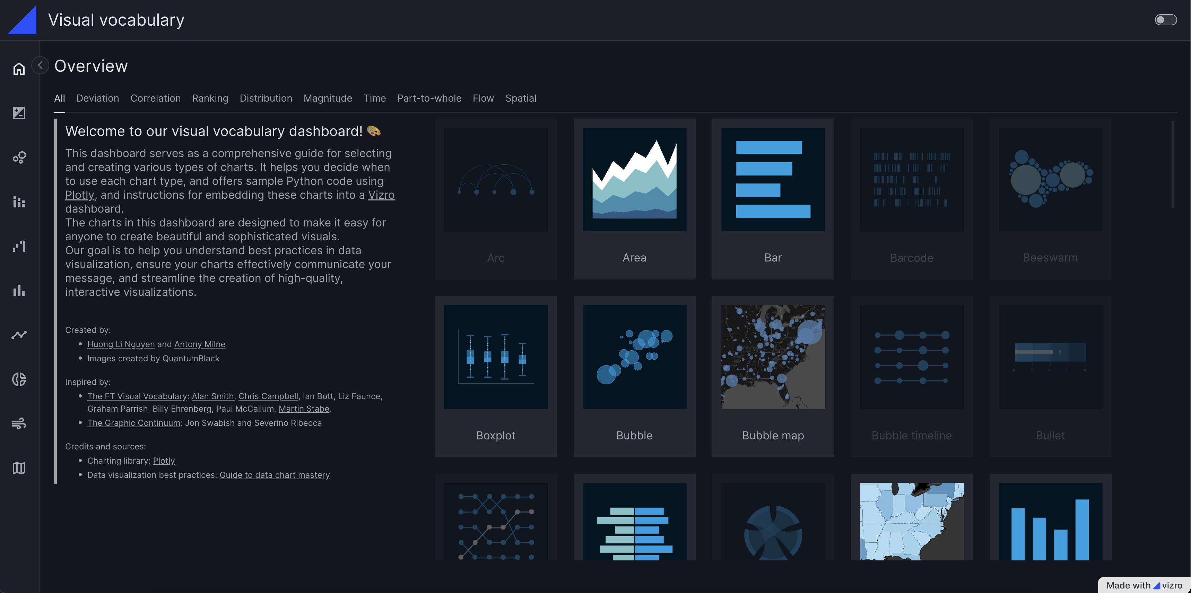Select the All tab
The height and width of the screenshot is (593, 1191).
coord(60,98)
